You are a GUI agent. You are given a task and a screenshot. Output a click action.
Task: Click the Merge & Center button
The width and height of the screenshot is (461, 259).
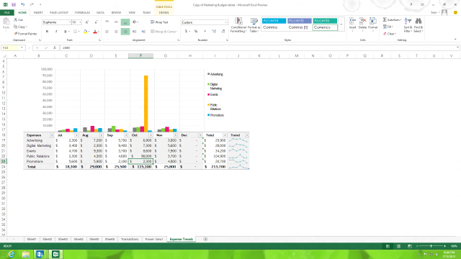coord(164,32)
